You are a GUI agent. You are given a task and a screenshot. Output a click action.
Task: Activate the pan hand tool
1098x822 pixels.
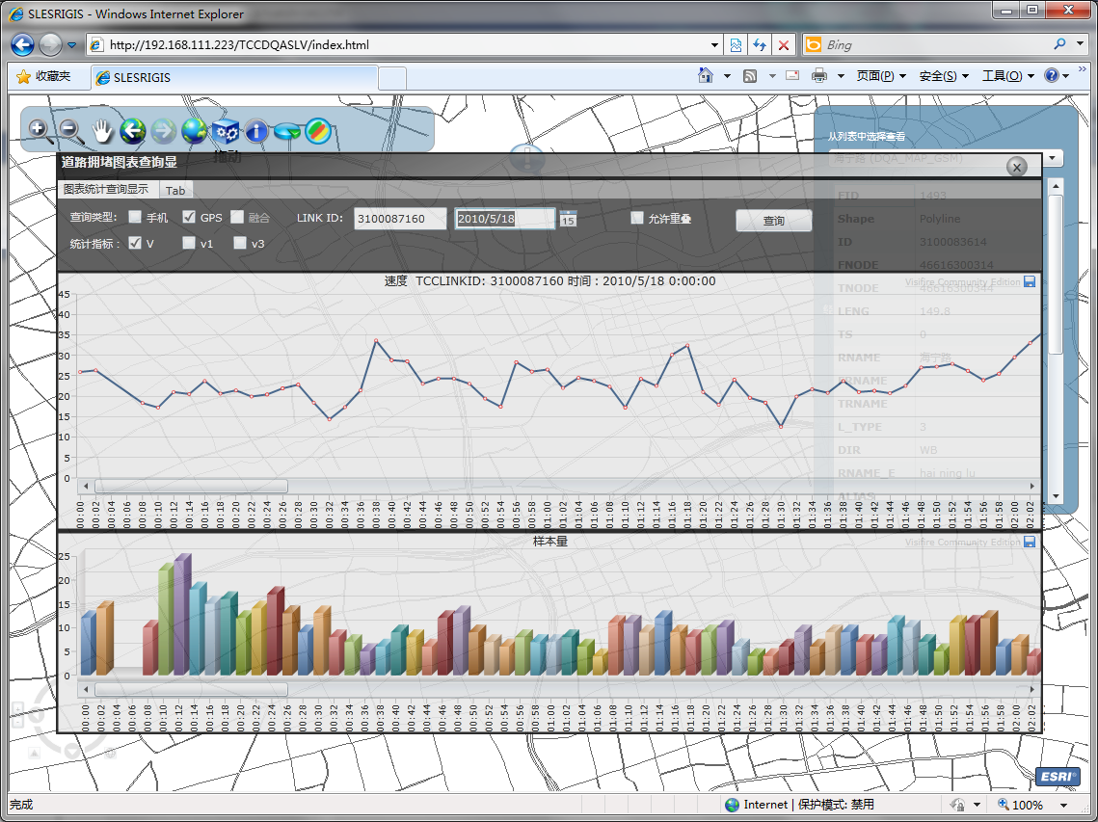pyautogui.click(x=102, y=131)
